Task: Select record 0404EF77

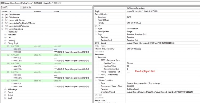Action: (46, 75)
